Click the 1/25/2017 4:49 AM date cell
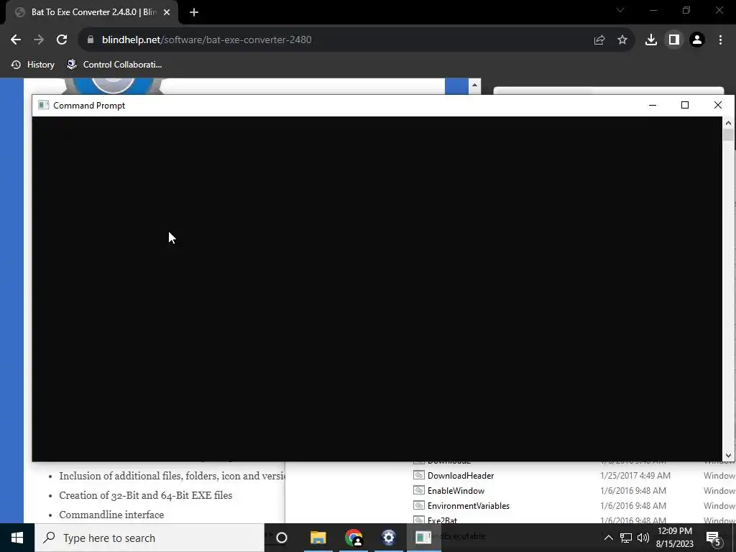736x552 pixels. click(635, 476)
